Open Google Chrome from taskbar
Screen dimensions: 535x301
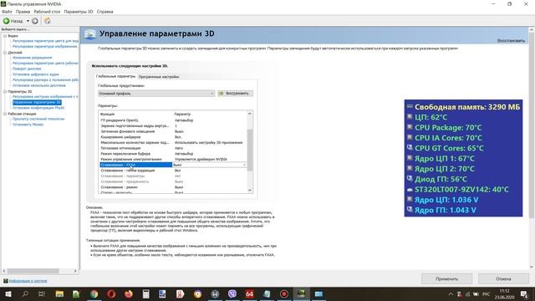coord(94,293)
